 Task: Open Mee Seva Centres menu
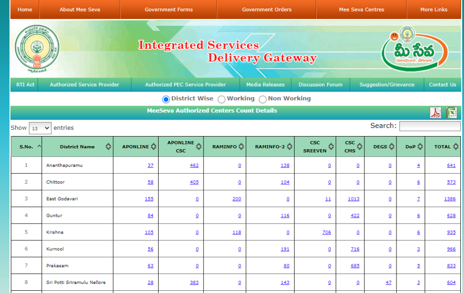361,10
